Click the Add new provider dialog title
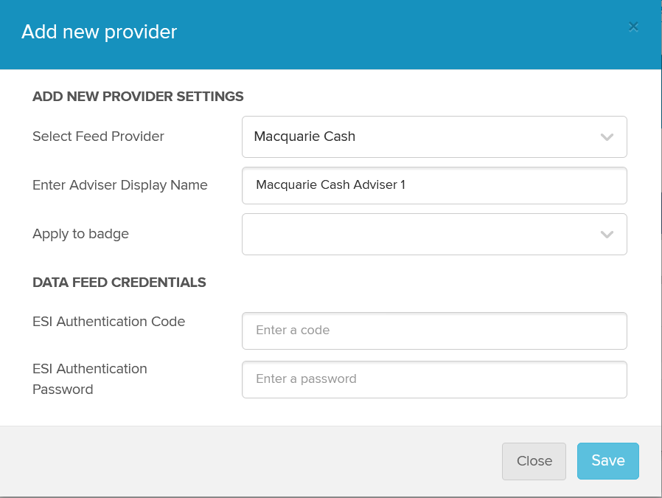The height and width of the screenshot is (498, 662). click(x=100, y=32)
